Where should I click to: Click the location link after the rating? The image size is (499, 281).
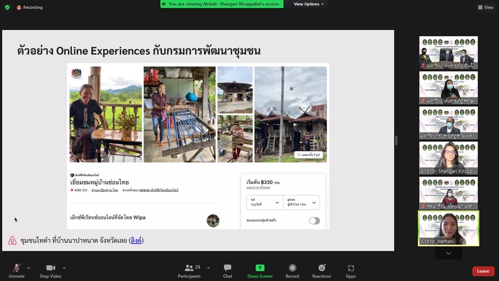105,190
